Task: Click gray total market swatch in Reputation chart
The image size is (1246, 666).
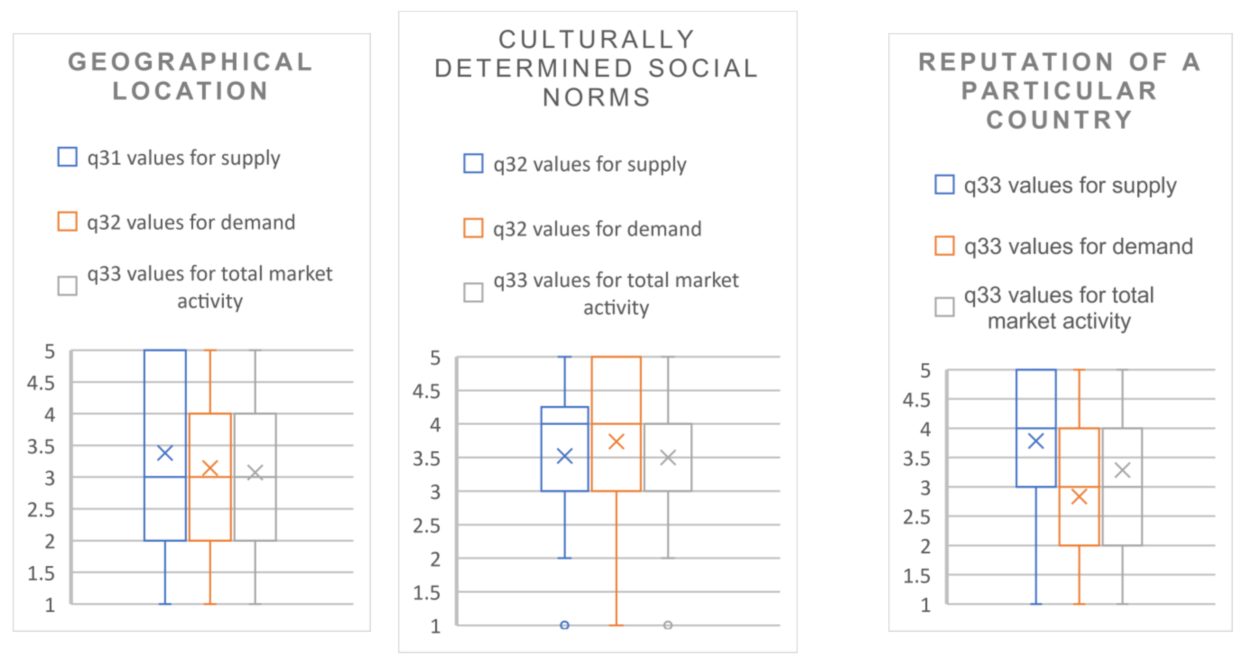Action: pos(944,307)
